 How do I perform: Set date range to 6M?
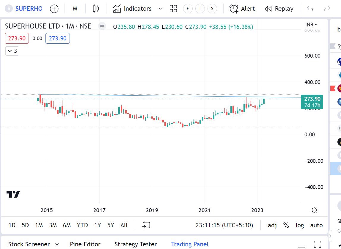coord(67,225)
